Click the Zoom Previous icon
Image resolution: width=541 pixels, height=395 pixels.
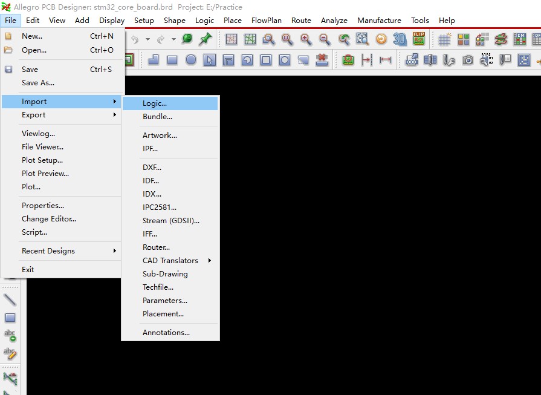[x=343, y=39]
